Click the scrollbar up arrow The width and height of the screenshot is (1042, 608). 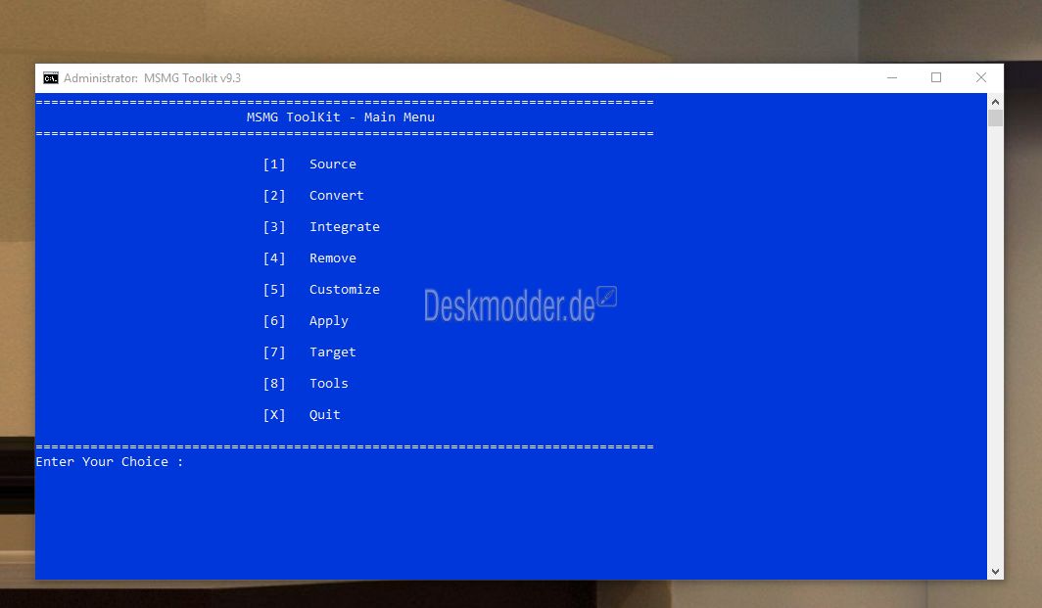pyautogui.click(x=995, y=102)
